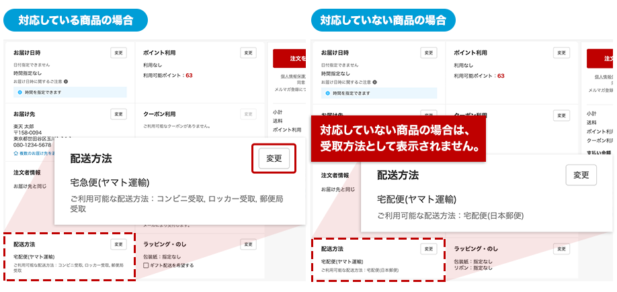Click 利用なし in 対応していない商品 example
Screen dimensions: 617x292
click(x=464, y=65)
